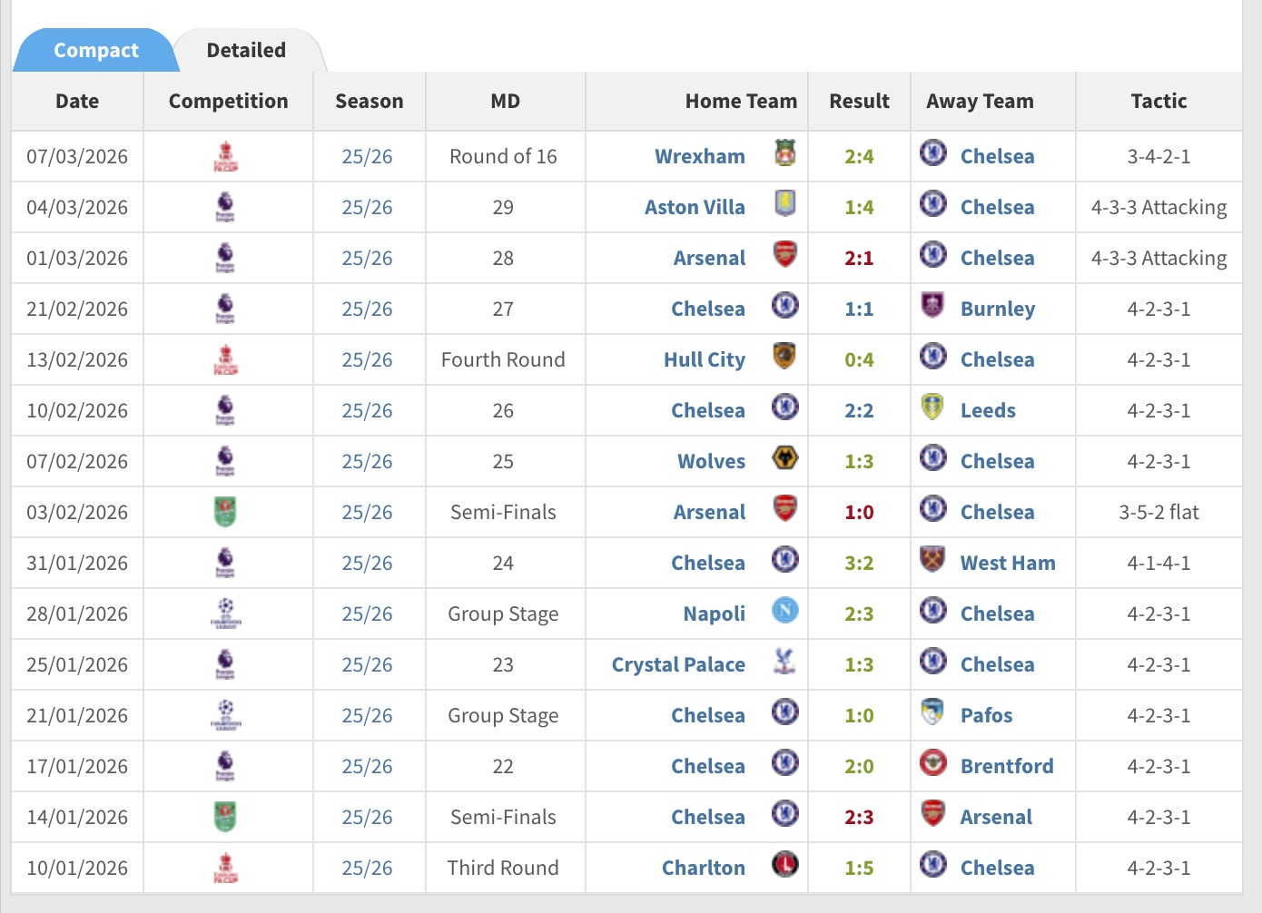Open the West Ham team link
This screenshot has width=1262, height=913.
click(1008, 563)
